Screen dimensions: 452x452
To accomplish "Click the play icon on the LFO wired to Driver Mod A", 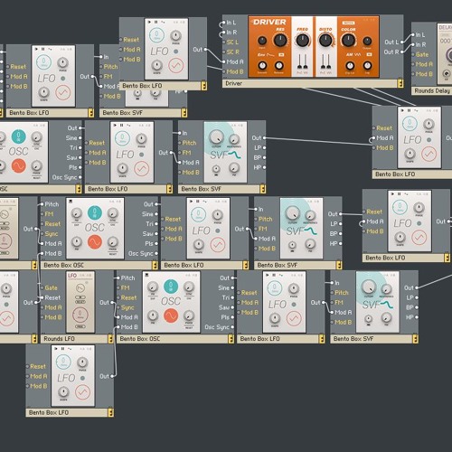I will point(149,22).
